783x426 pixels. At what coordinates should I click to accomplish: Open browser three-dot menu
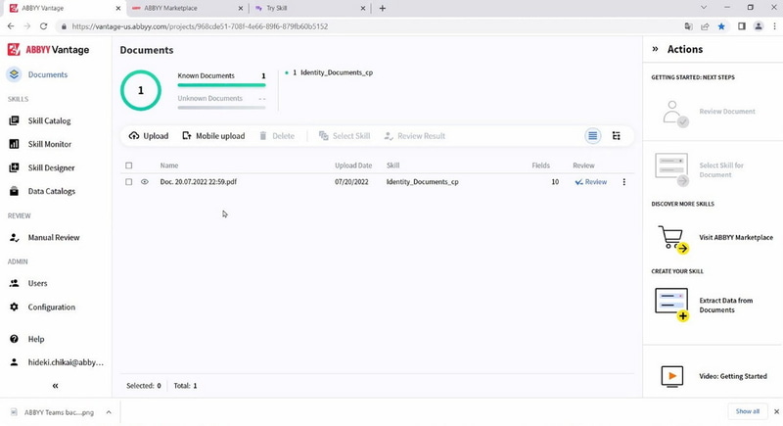[x=774, y=26]
